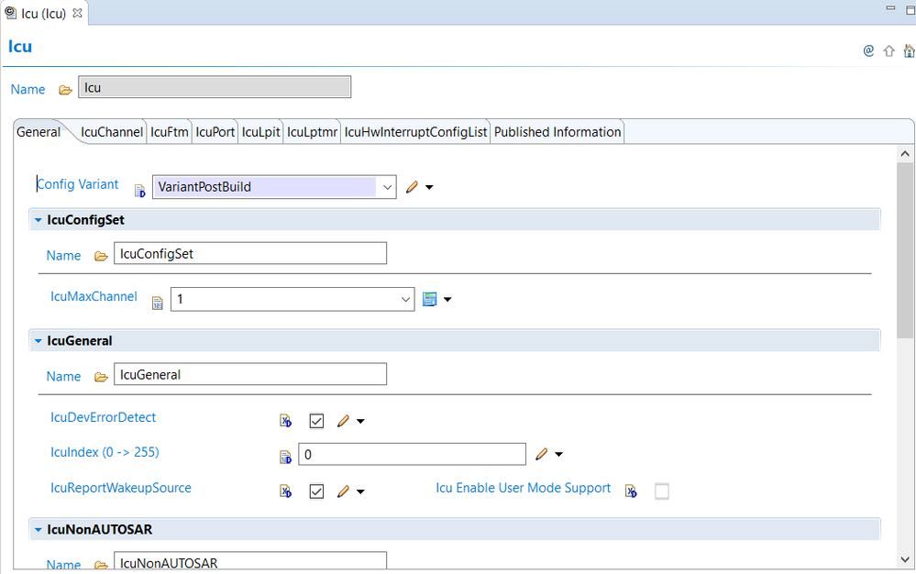Image resolution: width=916 pixels, height=574 pixels.
Task: Open the Config Variant dropdown
Action: (387, 187)
